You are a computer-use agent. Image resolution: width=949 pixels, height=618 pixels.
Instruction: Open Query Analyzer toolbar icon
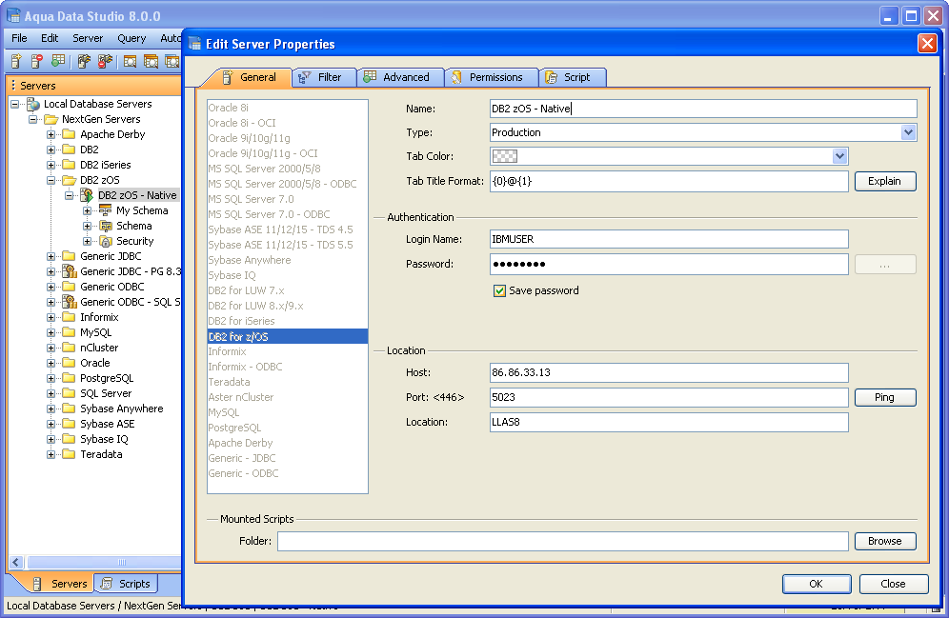[130, 61]
